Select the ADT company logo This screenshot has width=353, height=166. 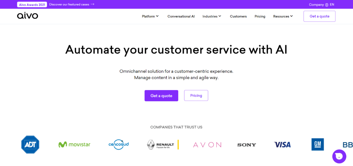tap(30, 144)
